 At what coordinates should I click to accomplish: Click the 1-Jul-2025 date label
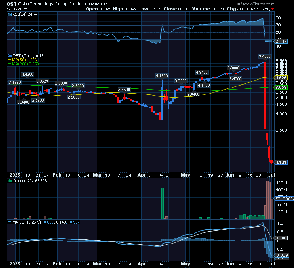point(17,9)
